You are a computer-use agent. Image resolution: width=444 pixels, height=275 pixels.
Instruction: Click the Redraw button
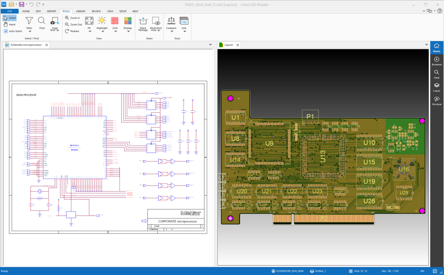(72, 31)
